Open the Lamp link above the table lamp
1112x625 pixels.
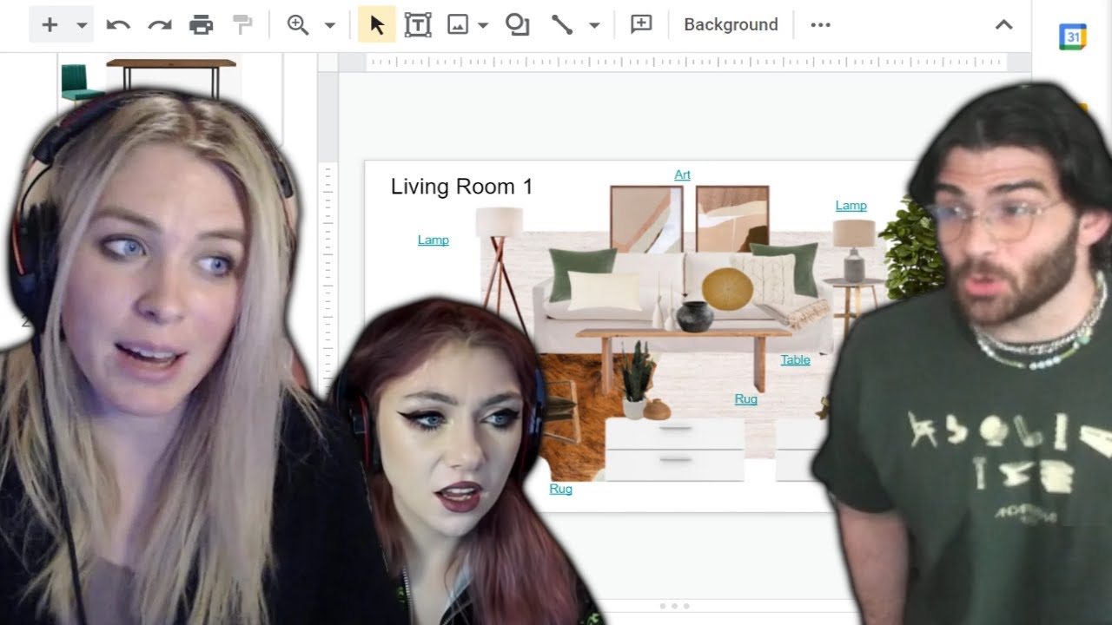[x=851, y=206]
